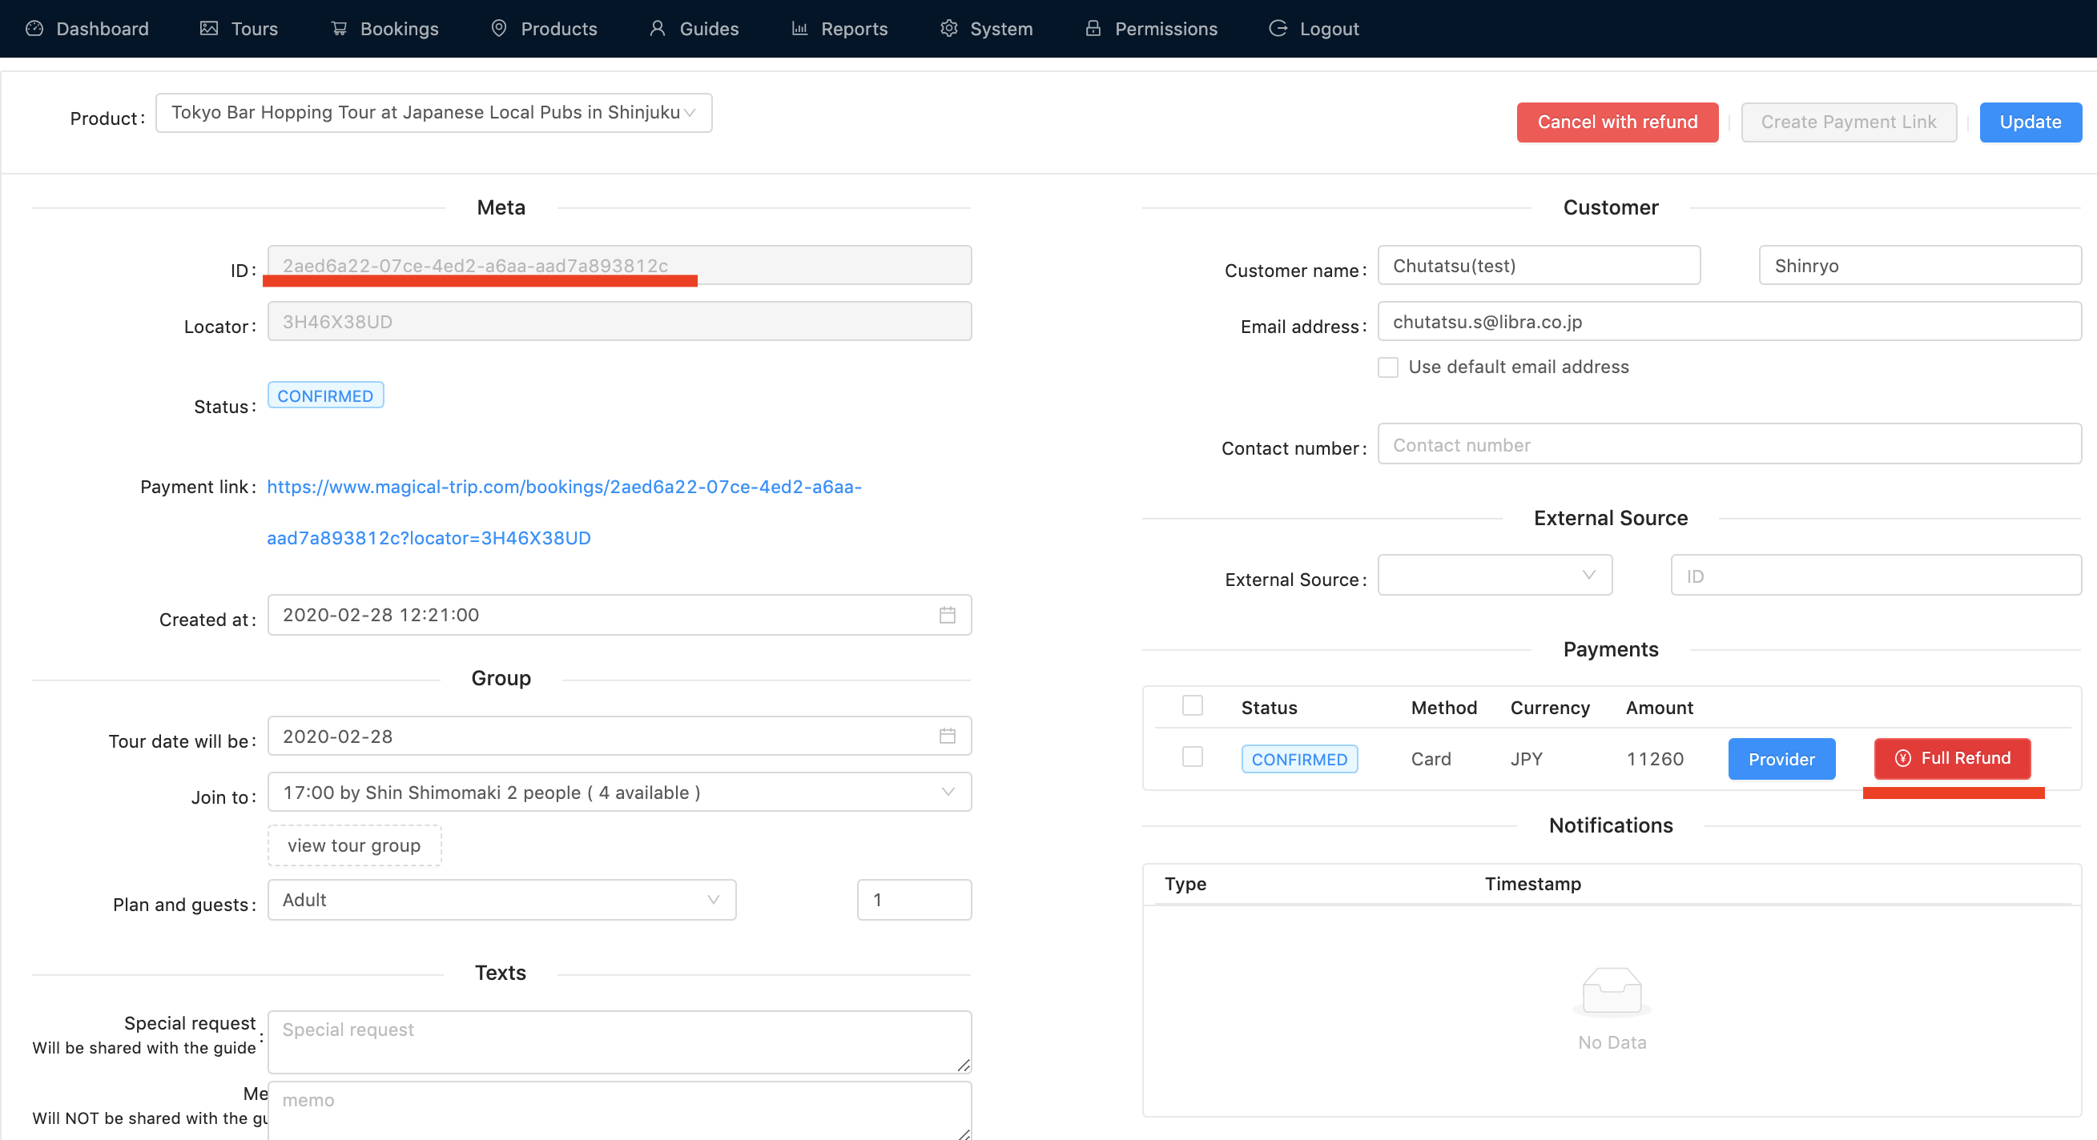The height and width of the screenshot is (1140, 2097).
Task: Open the Product selection dropdown
Action: [x=433, y=113]
